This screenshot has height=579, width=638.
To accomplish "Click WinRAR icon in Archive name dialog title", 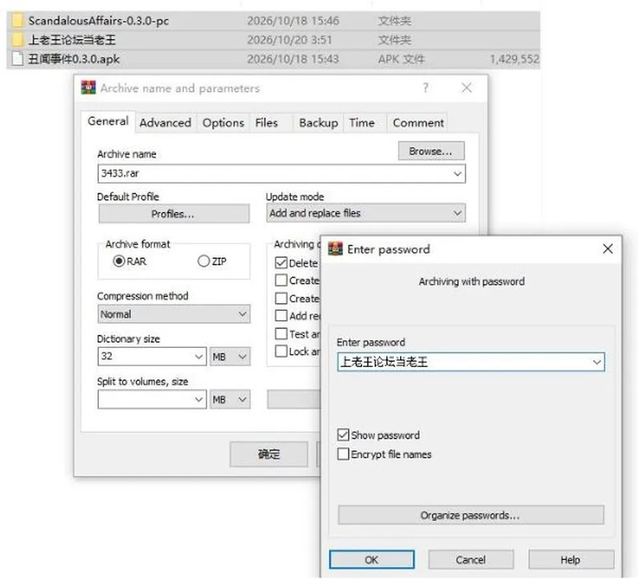I will pyautogui.click(x=88, y=88).
